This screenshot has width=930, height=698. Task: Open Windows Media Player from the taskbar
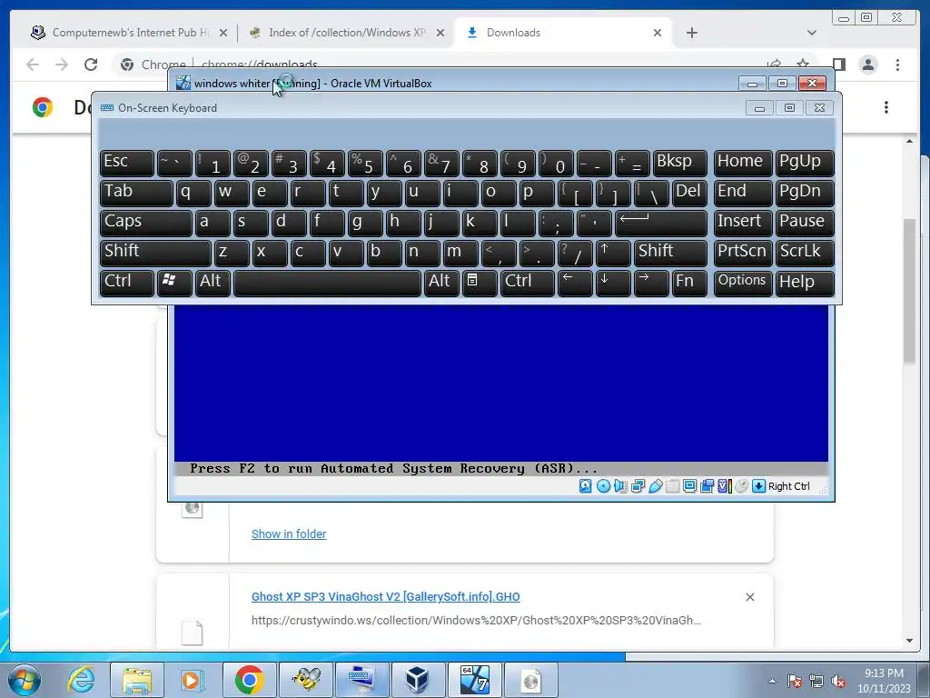[193, 680]
